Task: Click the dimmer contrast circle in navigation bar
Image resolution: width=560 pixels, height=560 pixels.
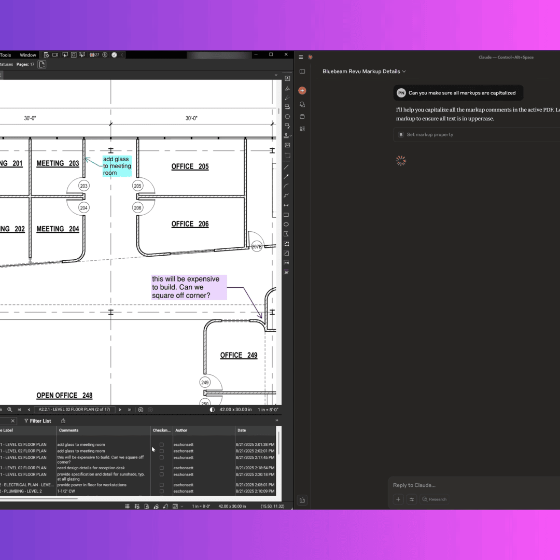Action: click(212, 410)
